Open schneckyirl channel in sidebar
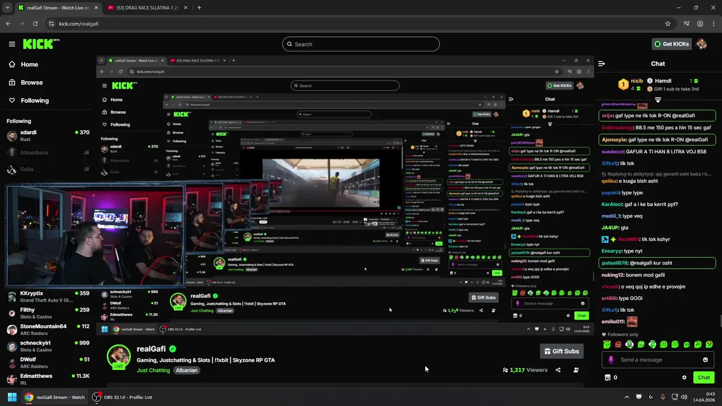722x406 pixels. coord(48,346)
